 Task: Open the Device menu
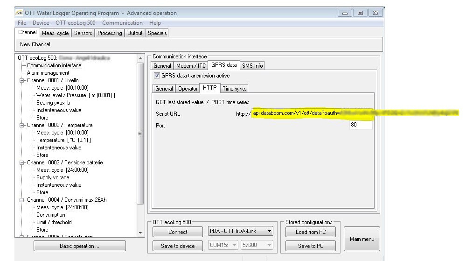click(x=41, y=23)
